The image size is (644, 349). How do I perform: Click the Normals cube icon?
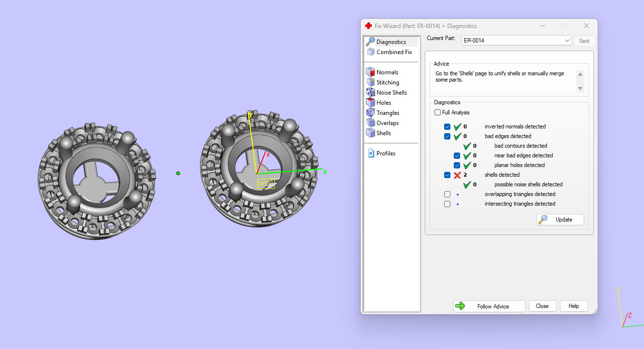pos(370,72)
